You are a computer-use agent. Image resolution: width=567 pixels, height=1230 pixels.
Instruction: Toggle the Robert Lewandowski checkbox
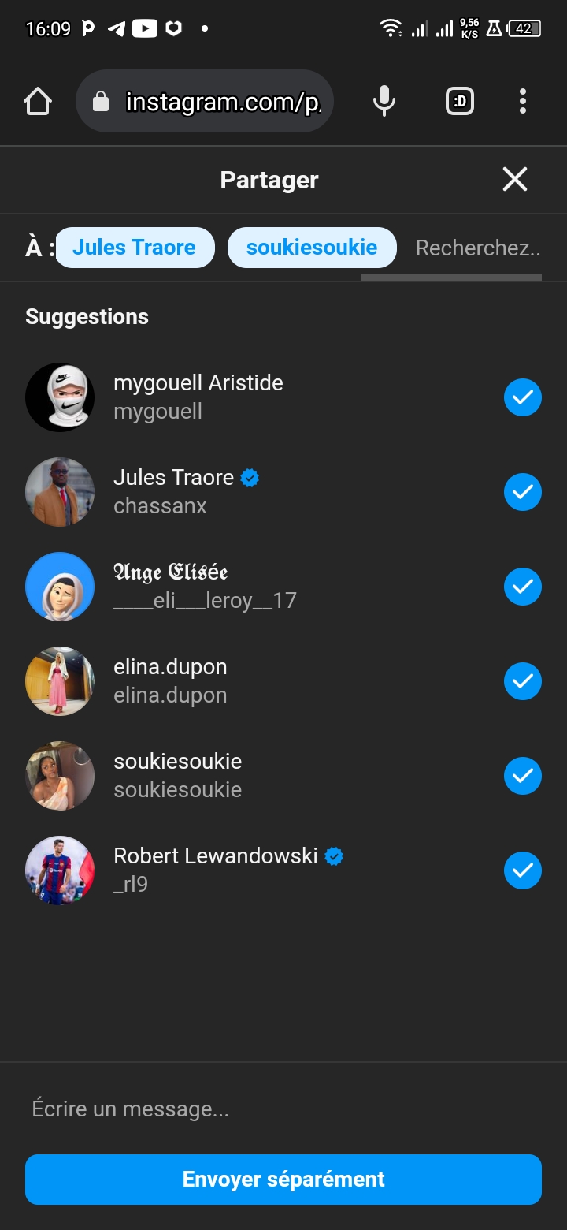523,870
